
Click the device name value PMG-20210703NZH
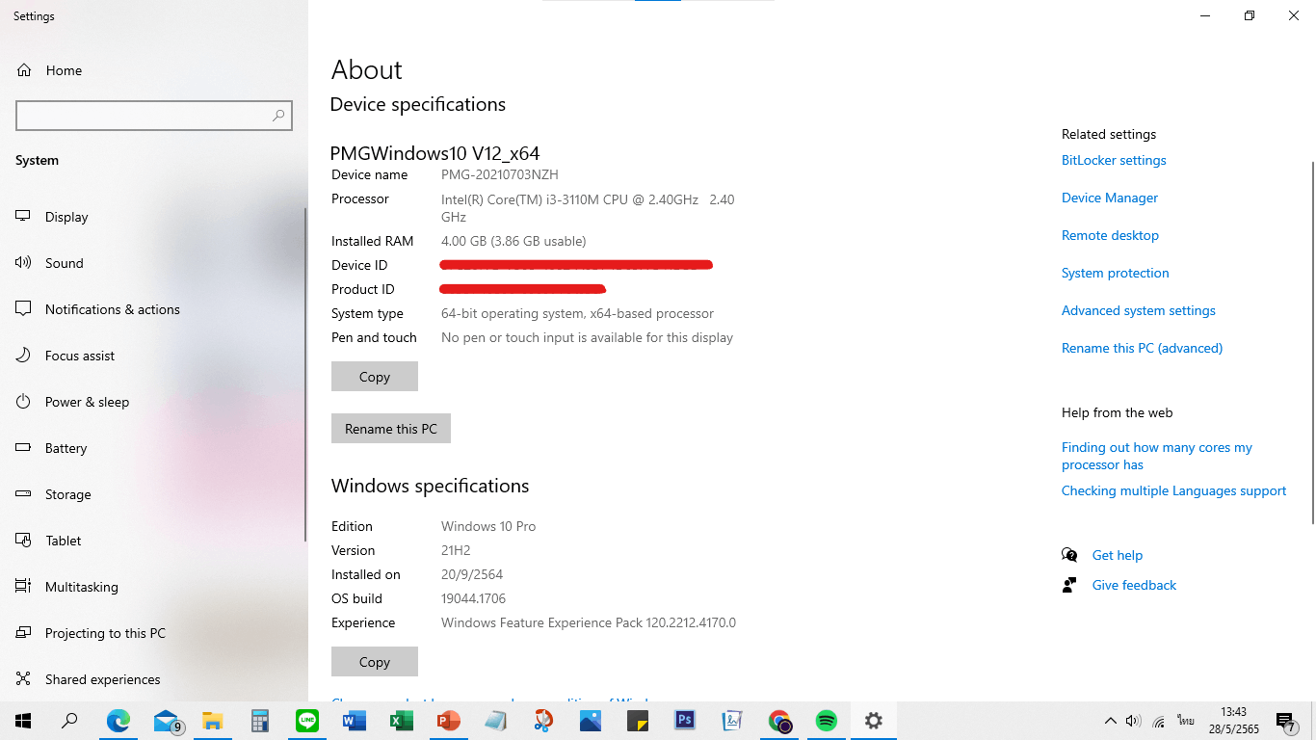(x=499, y=174)
